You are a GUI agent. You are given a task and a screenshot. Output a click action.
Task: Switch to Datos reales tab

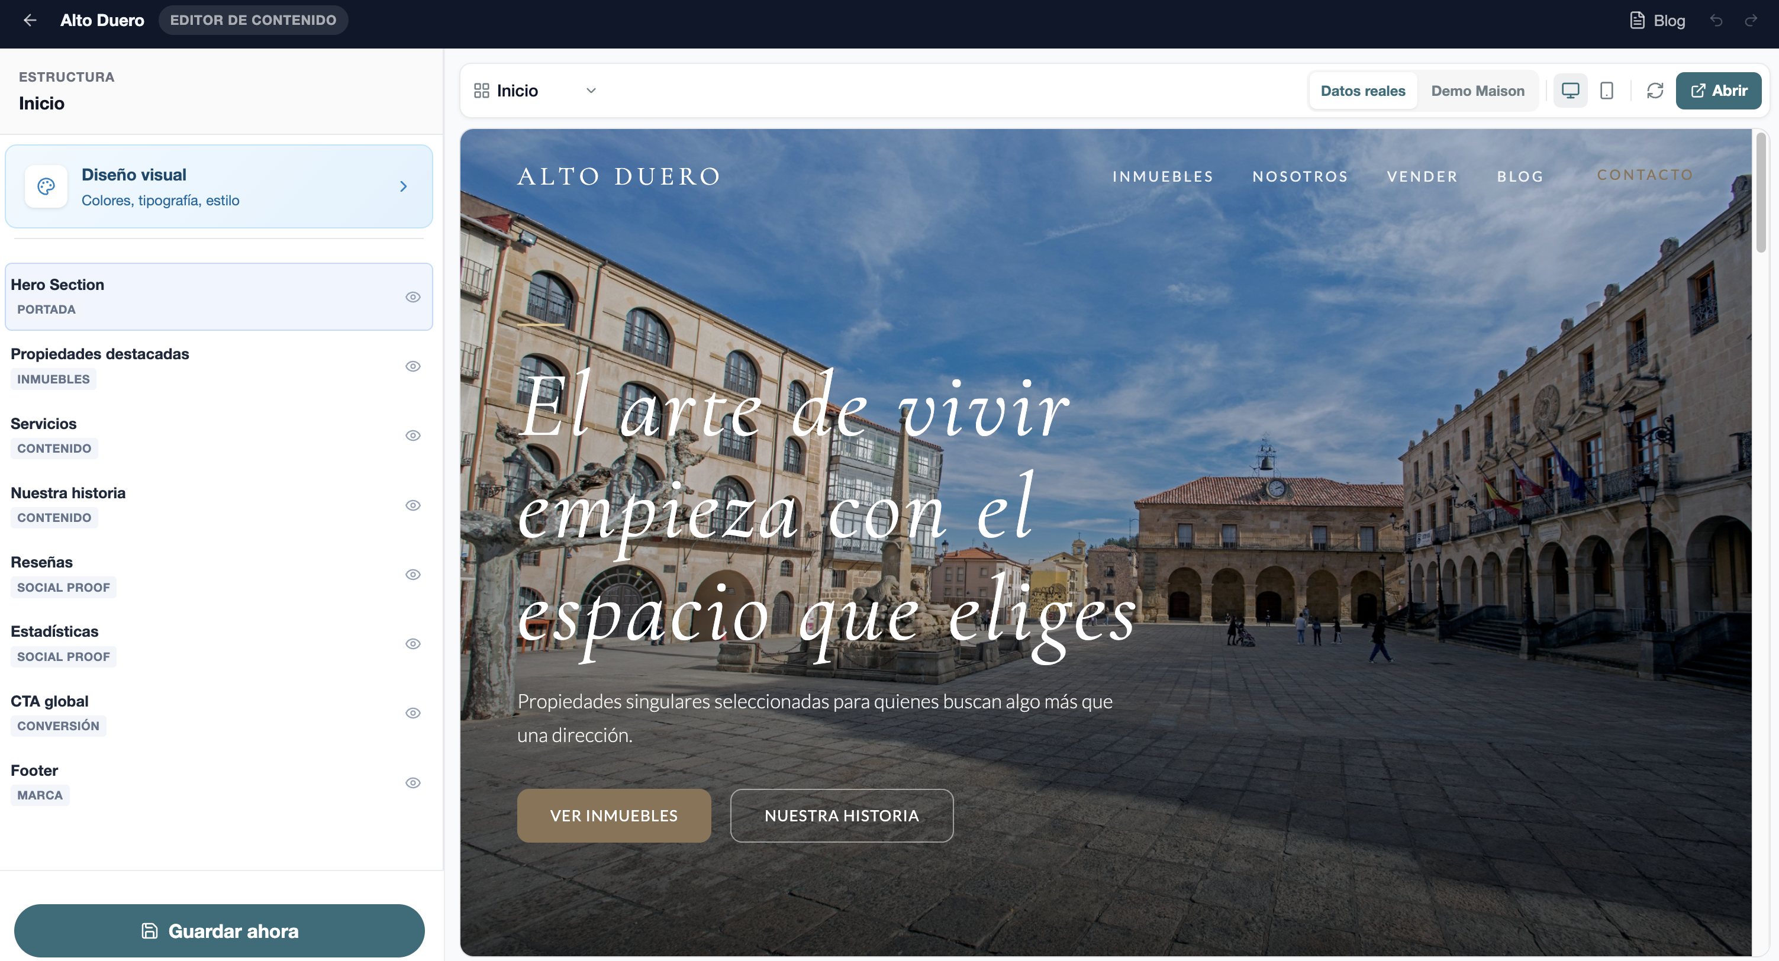[x=1362, y=91]
